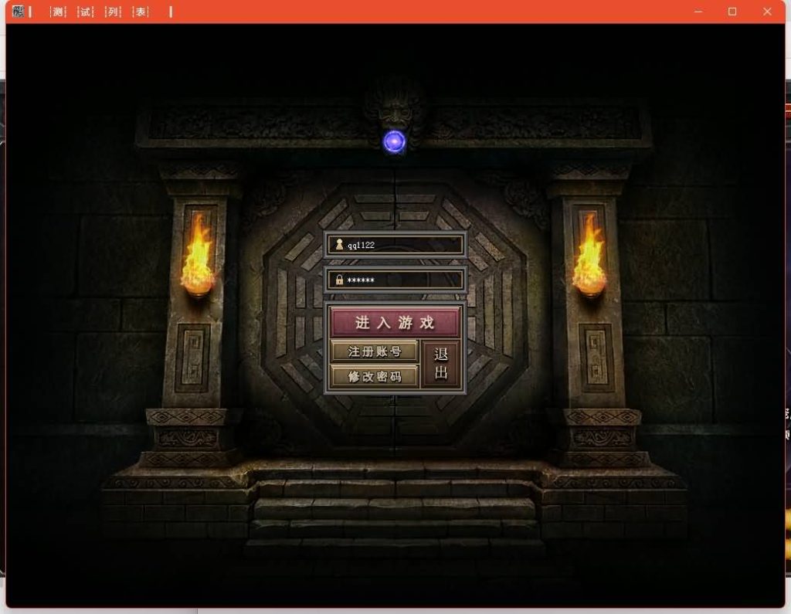Click the padlock icon in the password box

pos(338,280)
